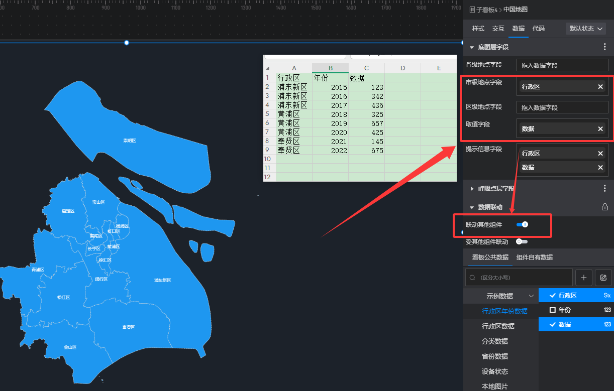Collapse the 示例数据 group
The width and height of the screenshot is (614, 391).
tap(531, 296)
